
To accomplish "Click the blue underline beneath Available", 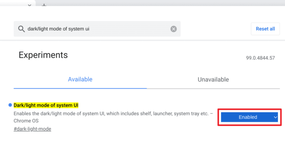I will 80,88.
